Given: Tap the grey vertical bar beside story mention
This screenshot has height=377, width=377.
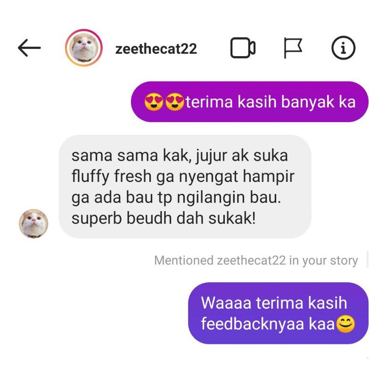Looking at the screenshot, I should pos(368,259).
